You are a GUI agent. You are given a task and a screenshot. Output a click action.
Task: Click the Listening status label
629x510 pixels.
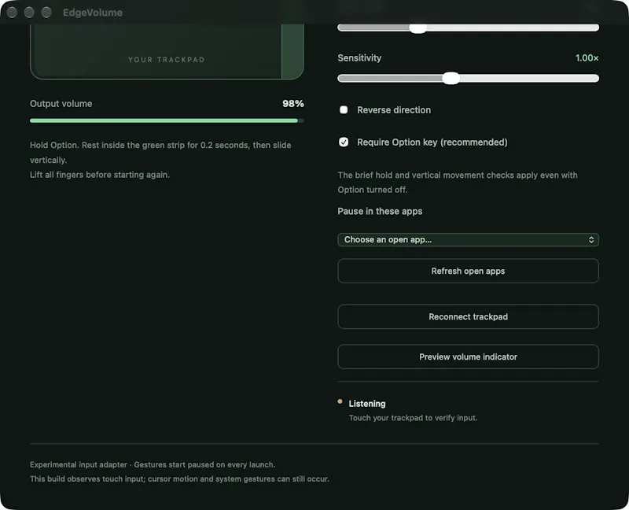[x=367, y=404]
